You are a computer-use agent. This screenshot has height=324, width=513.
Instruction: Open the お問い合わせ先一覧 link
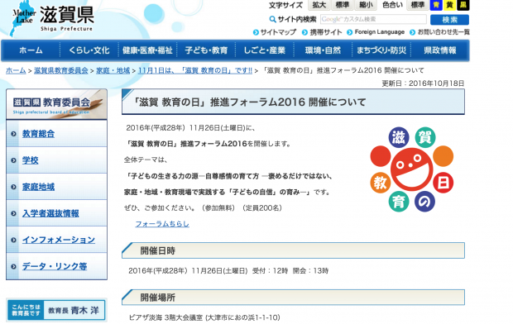pyautogui.click(x=443, y=32)
